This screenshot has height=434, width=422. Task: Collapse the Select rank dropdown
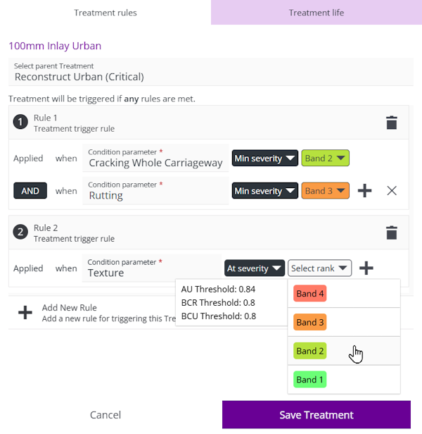[x=319, y=268]
